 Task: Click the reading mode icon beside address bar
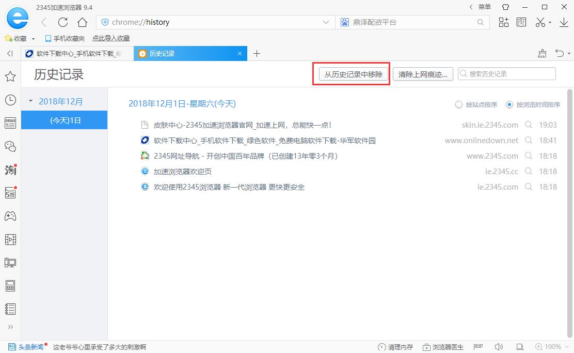point(521,22)
